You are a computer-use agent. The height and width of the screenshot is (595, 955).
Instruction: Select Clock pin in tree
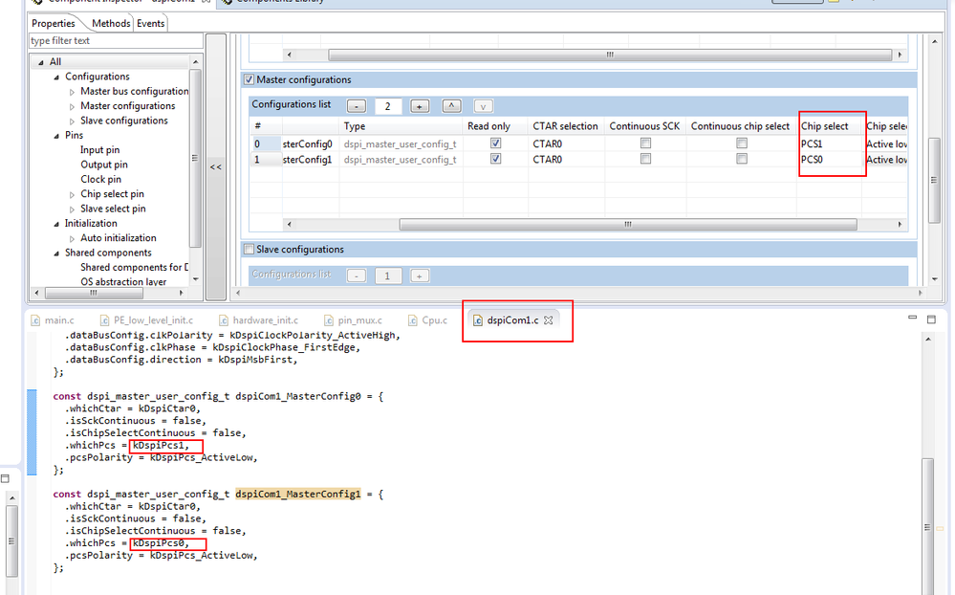[101, 179]
